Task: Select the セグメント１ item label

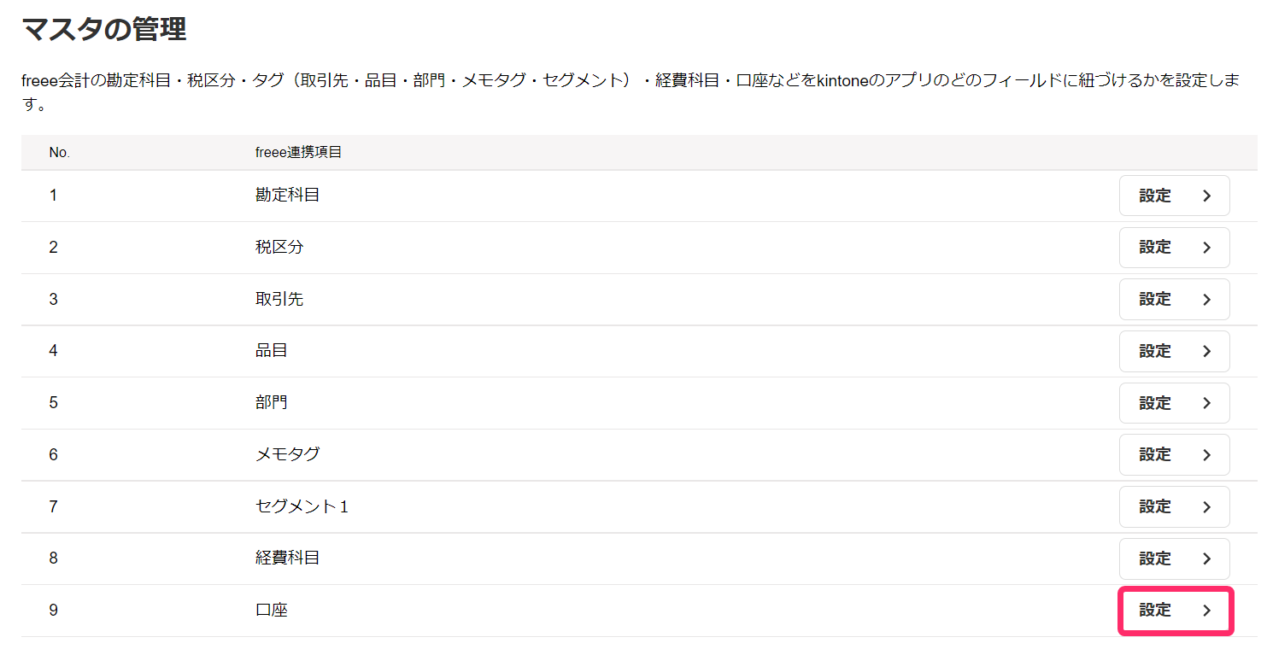Action: (302, 507)
